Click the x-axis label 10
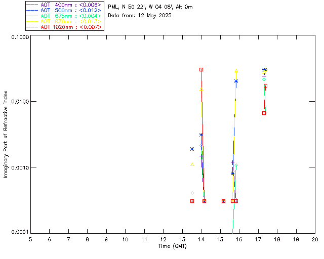This screenshot has width=324, height=259. tap(125, 239)
